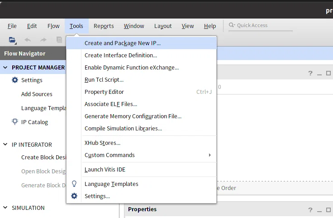333x218 pixels.
Task: Click the Properties panel help question mark
Action: click(x=310, y=210)
